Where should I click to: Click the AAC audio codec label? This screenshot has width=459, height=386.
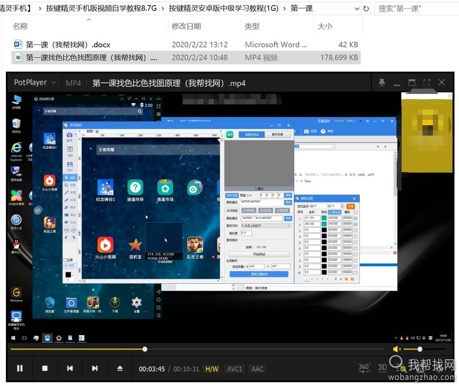click(x=257, y=369)
